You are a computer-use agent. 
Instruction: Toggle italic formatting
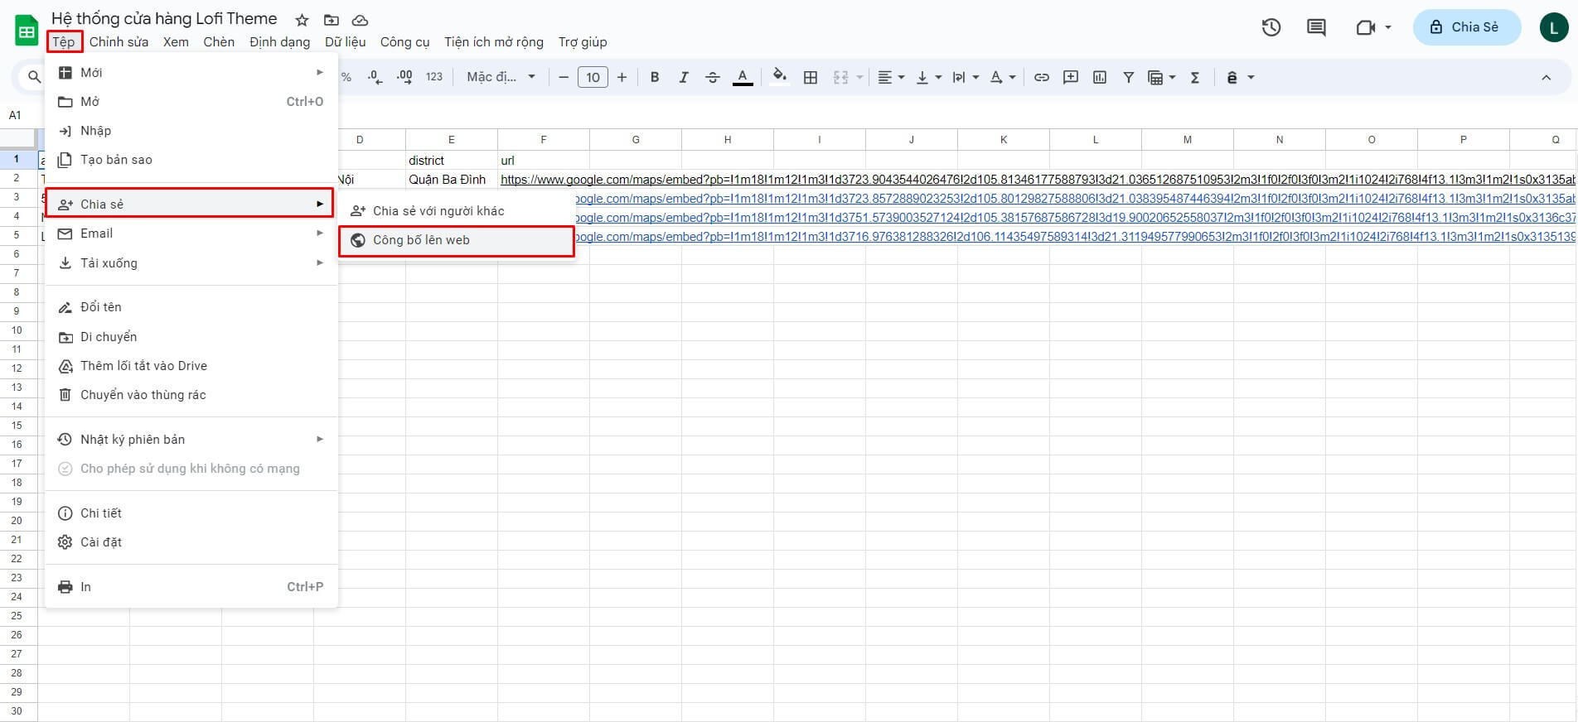[684, 77]
